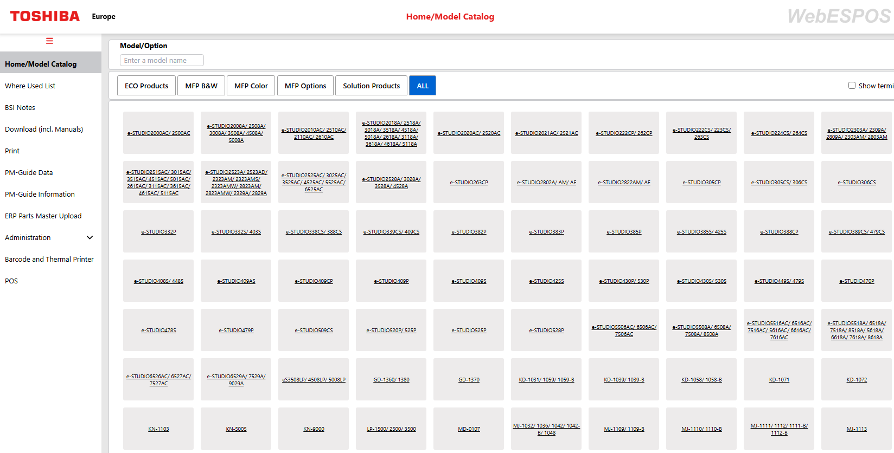The width and height of the screenshot is (894, 453).
Task: Click the KD-1071 model link
Action: [x=779, y=380]
